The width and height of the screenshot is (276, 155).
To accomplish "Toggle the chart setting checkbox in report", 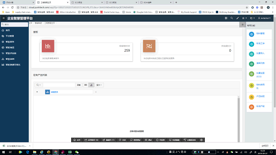I will (x=37, y=92).
